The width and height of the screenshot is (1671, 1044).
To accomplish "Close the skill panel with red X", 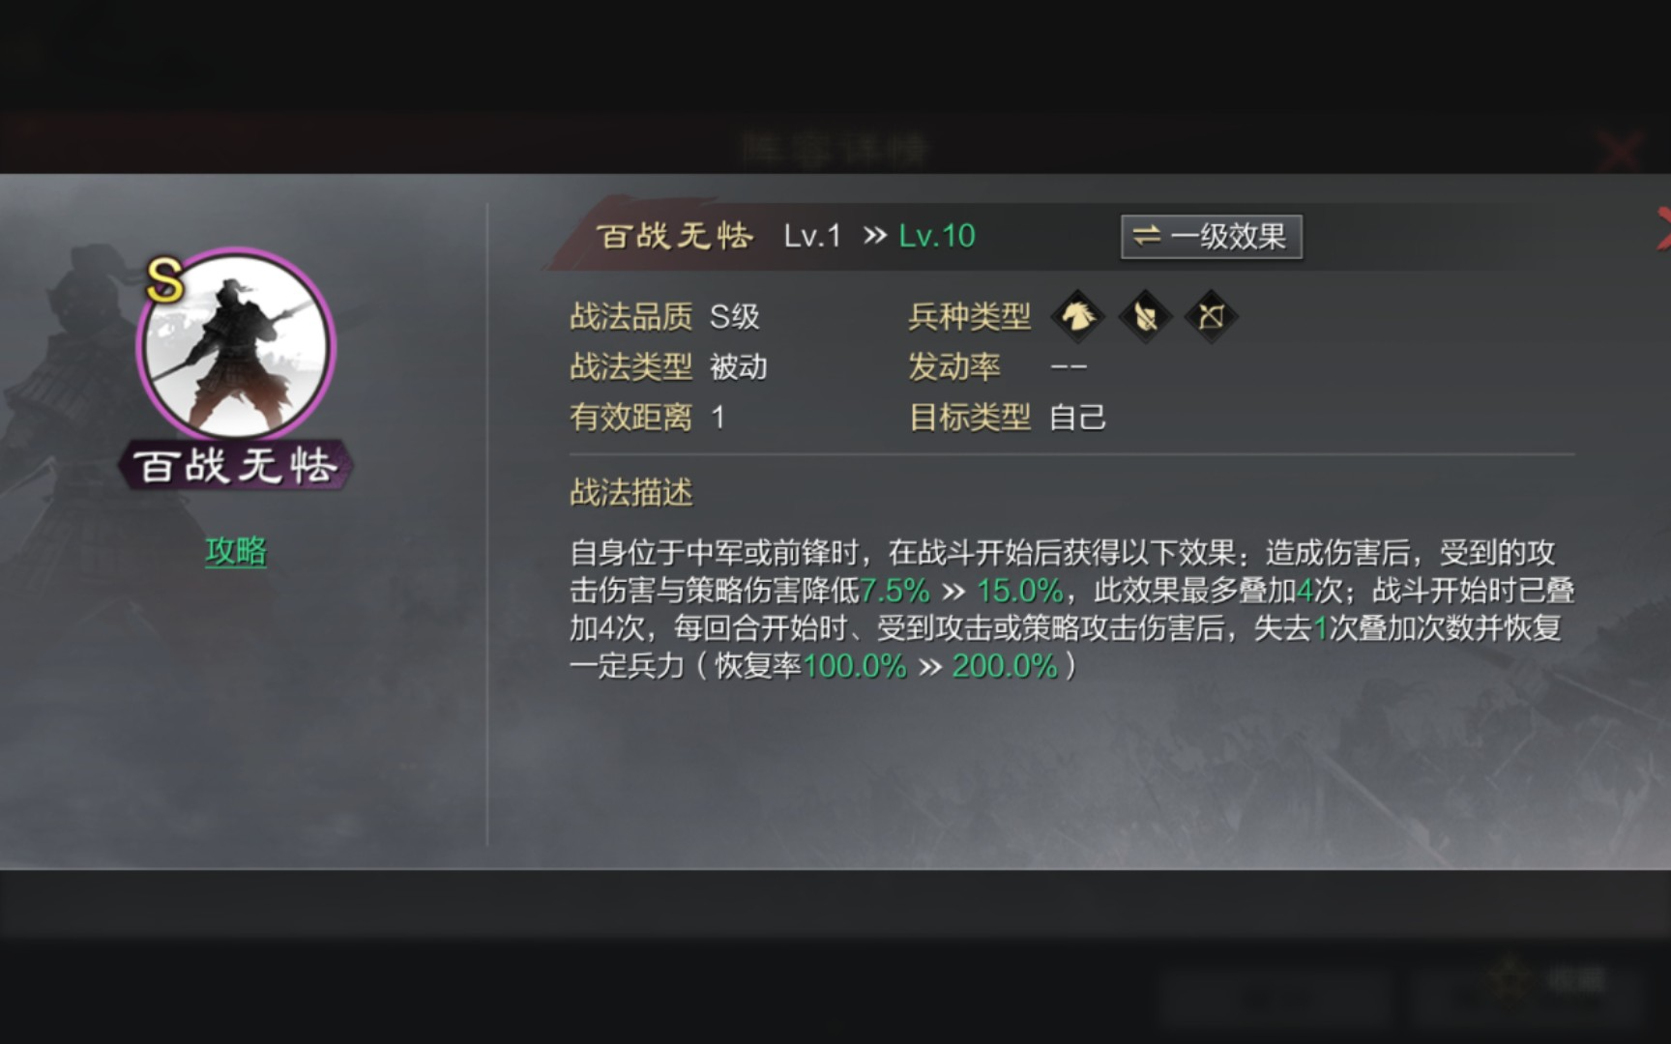I will click(1663, 228).
